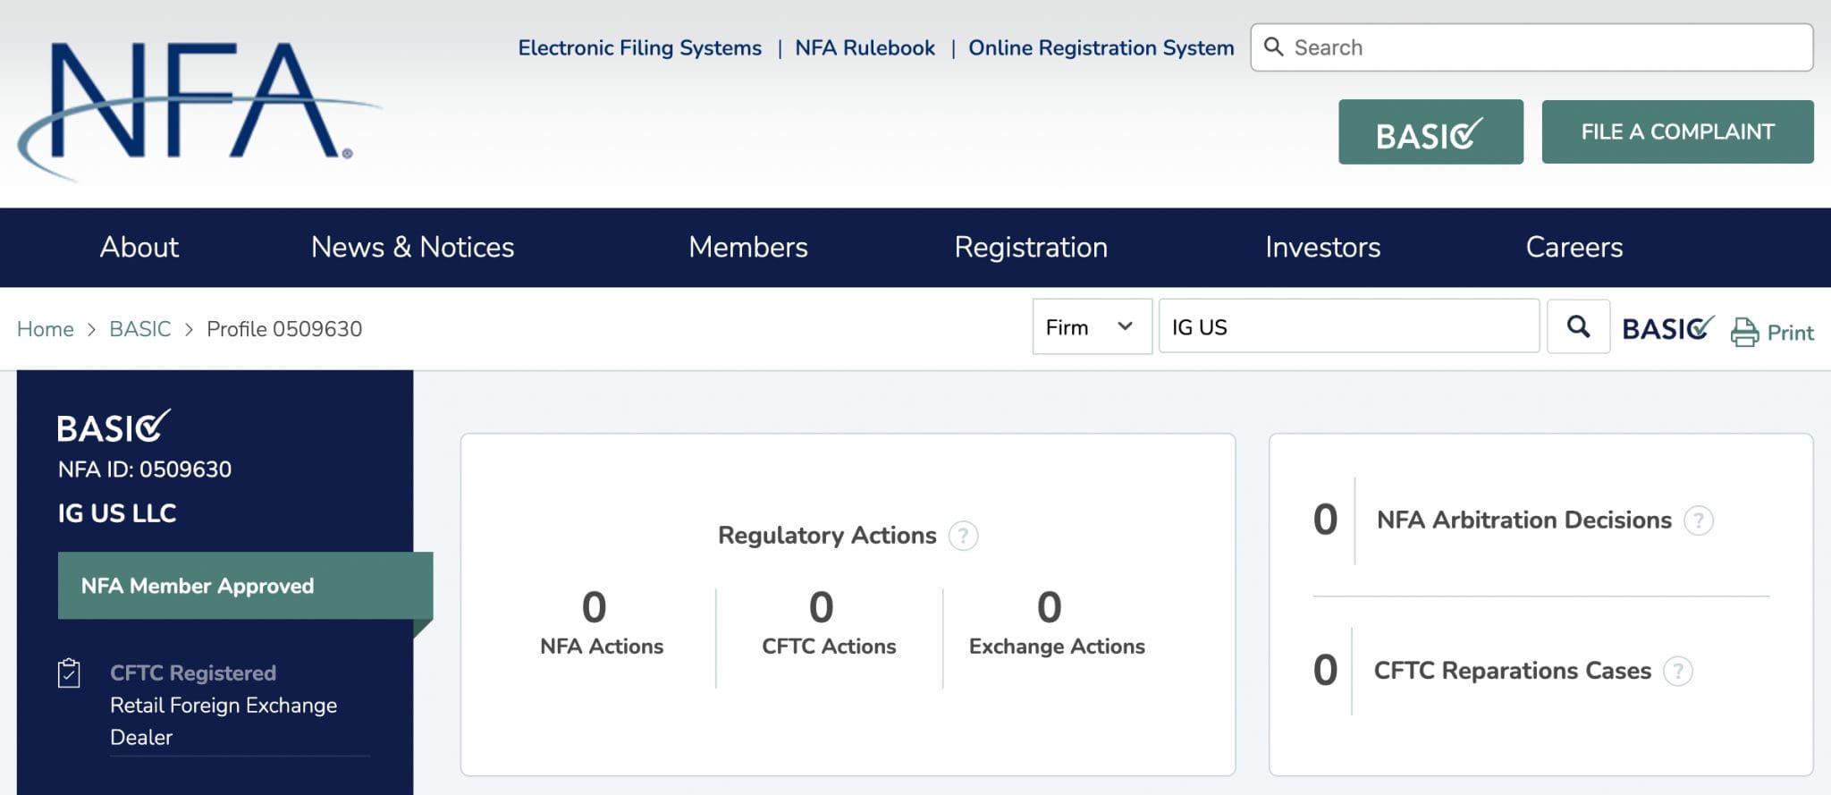Click the magnifier icon in top search box
Image resolution: width=1831 pixels, height=795 pixels.
(x=1274, y=47)
